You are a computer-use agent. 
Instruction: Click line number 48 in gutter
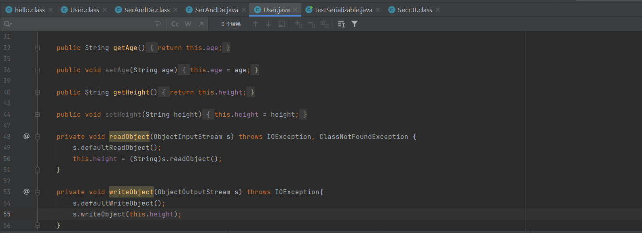(x=7, y=136)
